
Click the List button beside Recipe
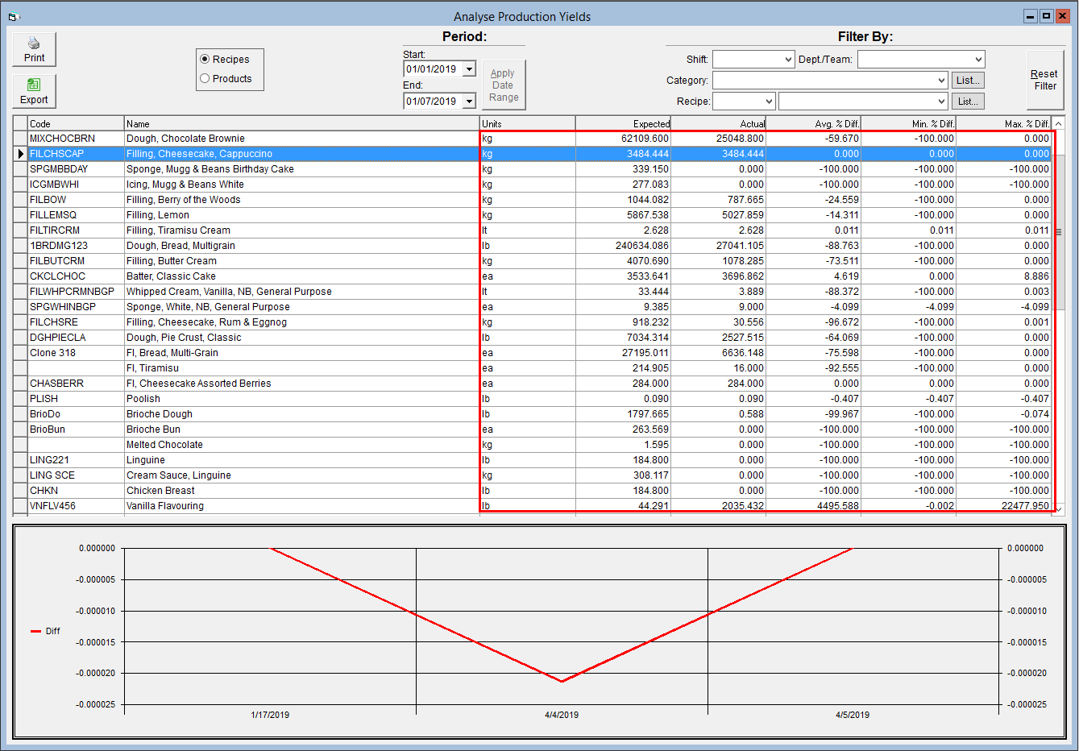(x=968, y=102)
